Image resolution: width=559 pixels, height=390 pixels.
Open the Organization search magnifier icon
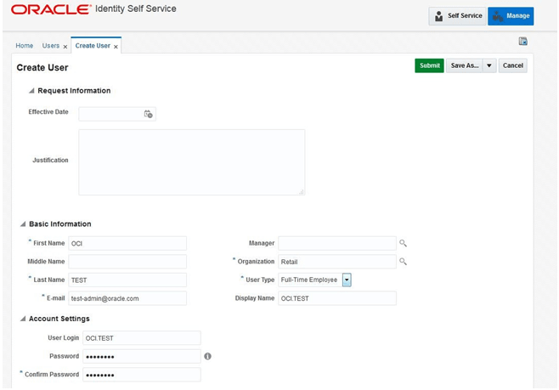(x=403, y=262)
